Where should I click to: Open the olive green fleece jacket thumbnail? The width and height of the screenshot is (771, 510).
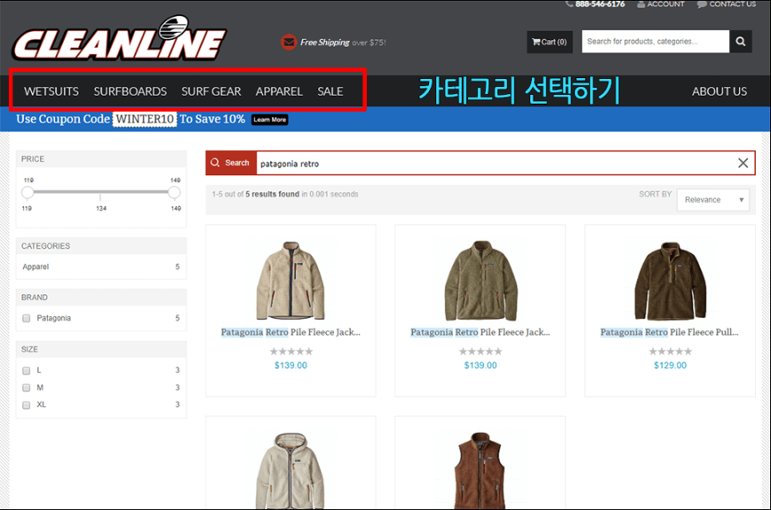click(x=480, y=280)
